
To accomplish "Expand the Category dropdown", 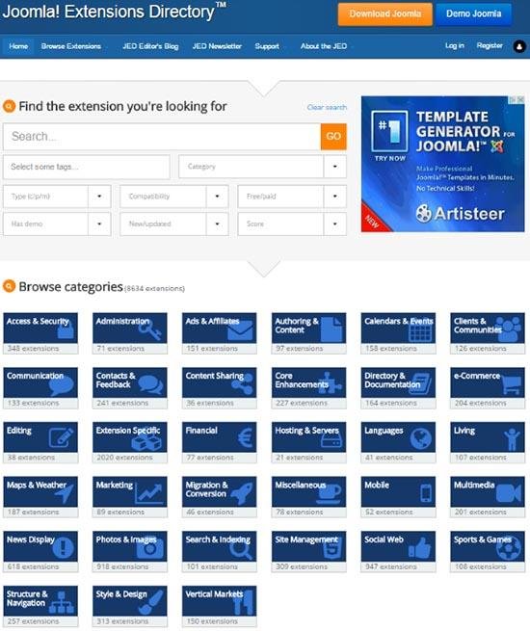I will click(262, 167).
